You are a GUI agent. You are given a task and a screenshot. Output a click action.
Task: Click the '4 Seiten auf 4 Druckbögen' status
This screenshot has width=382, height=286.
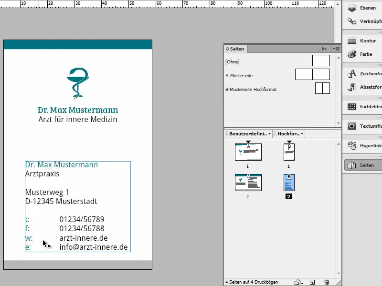coord(252,282)
